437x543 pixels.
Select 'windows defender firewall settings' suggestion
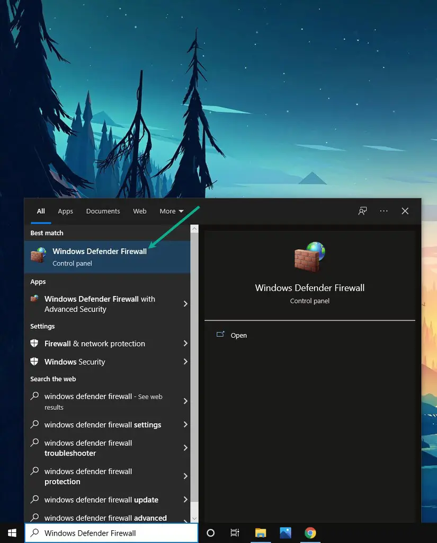(107, 425)
